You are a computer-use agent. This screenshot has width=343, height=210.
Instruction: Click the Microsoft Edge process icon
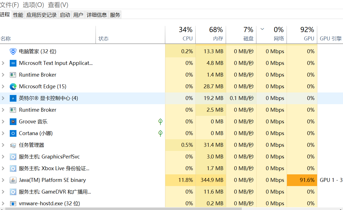[13, 87]
